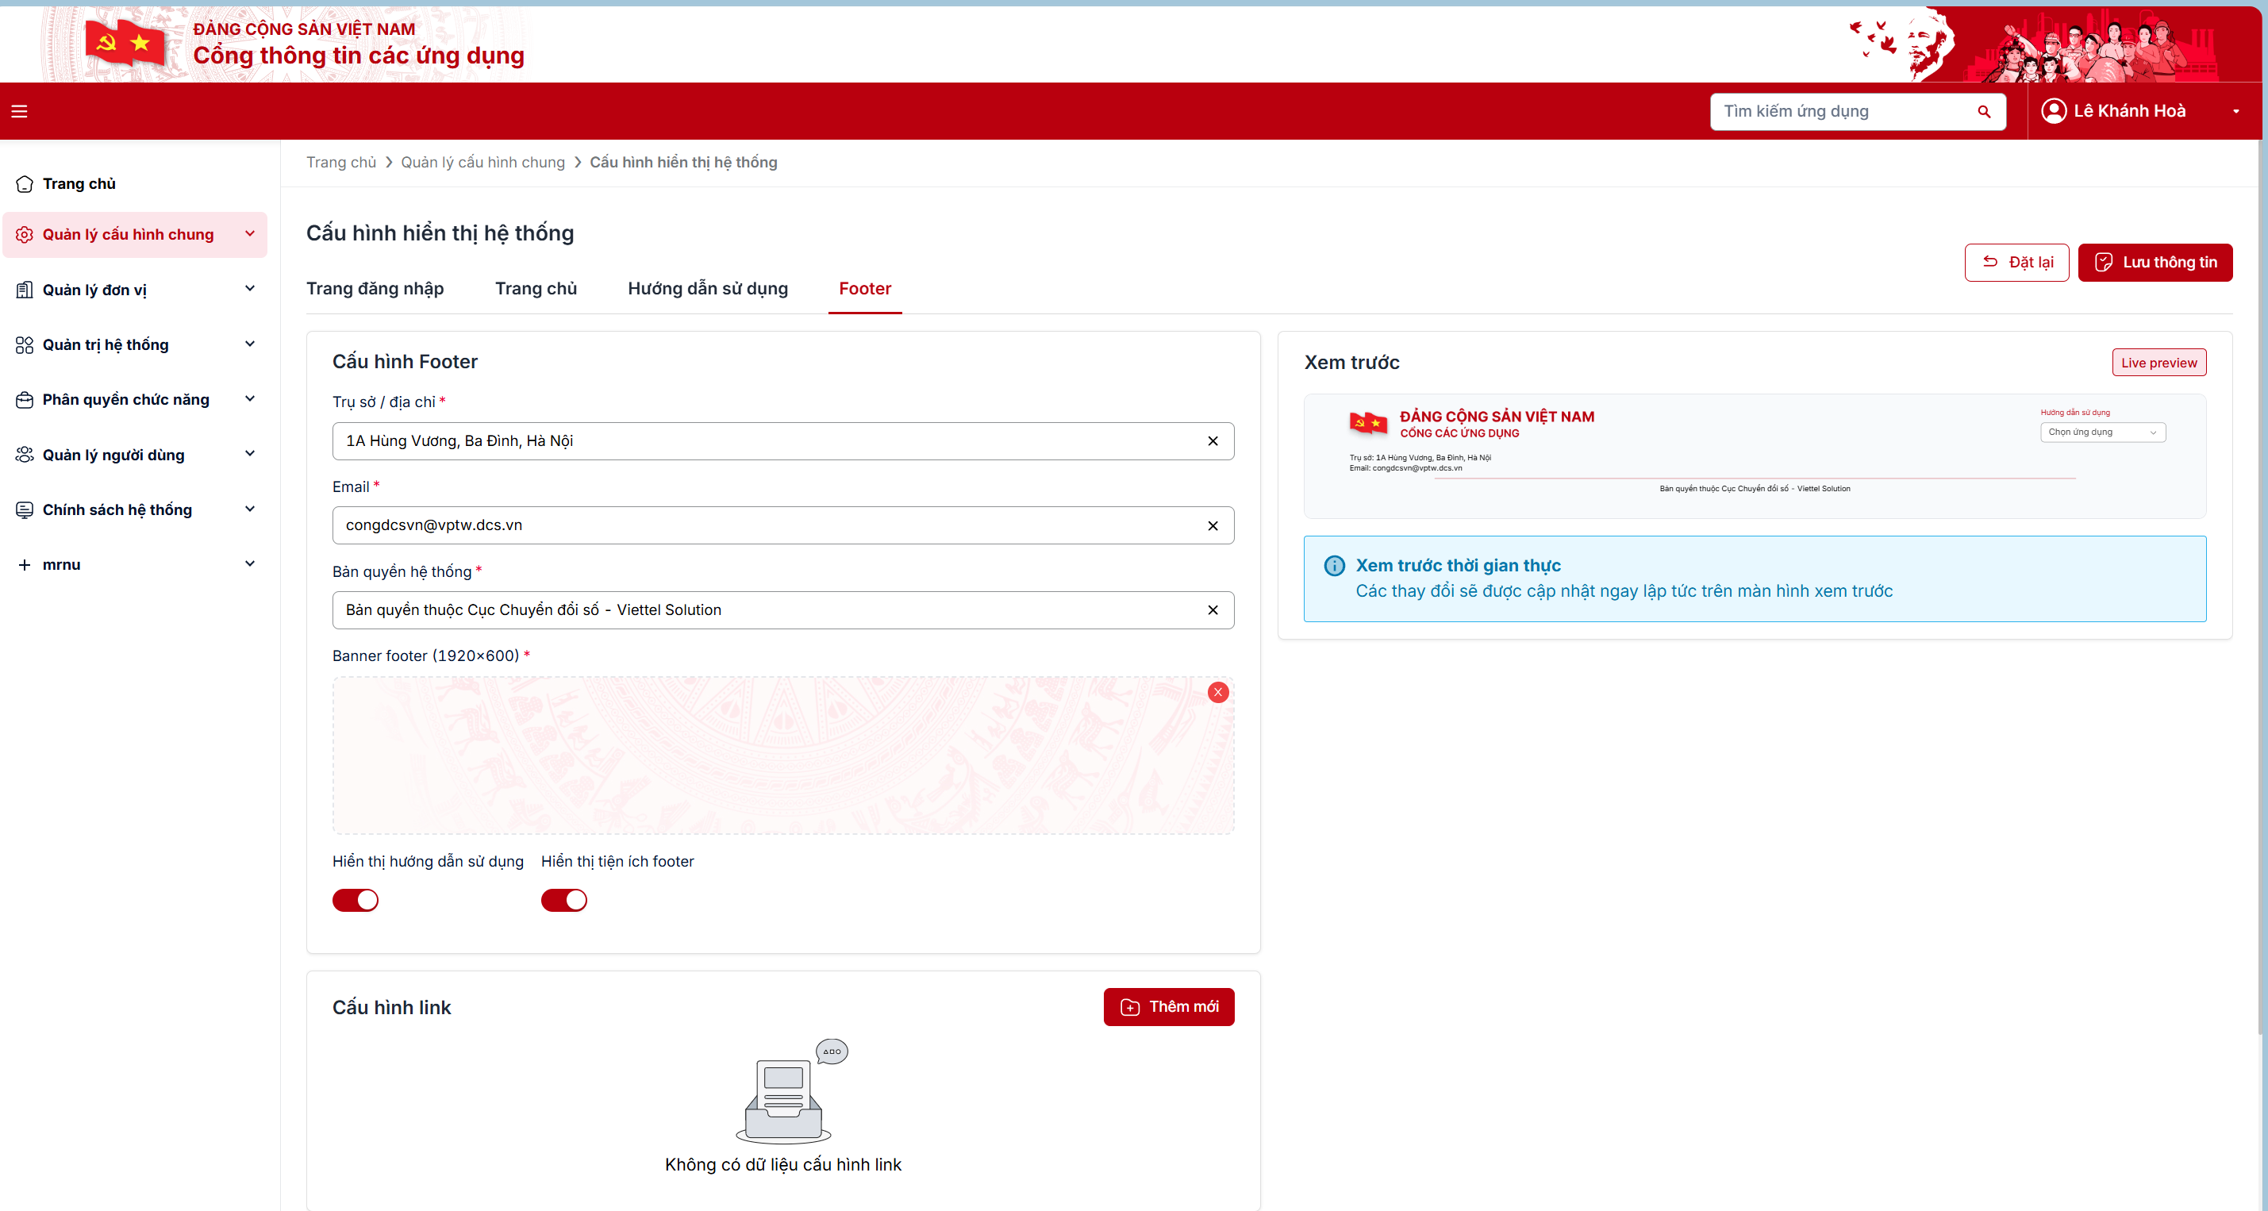The width and height of the screenshot is (2268, 1211).
Task: Click the plus icon beside mrnu
Action: [25, 564]
